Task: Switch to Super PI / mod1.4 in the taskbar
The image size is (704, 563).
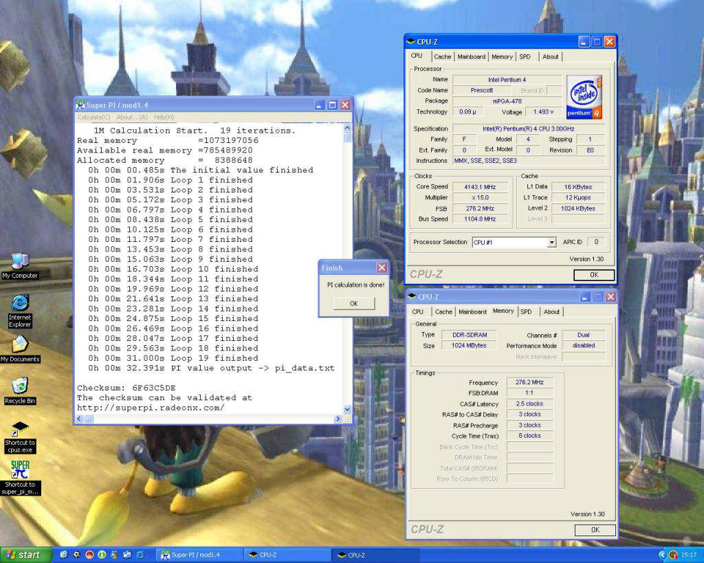Action: click(x=200, y=555)
